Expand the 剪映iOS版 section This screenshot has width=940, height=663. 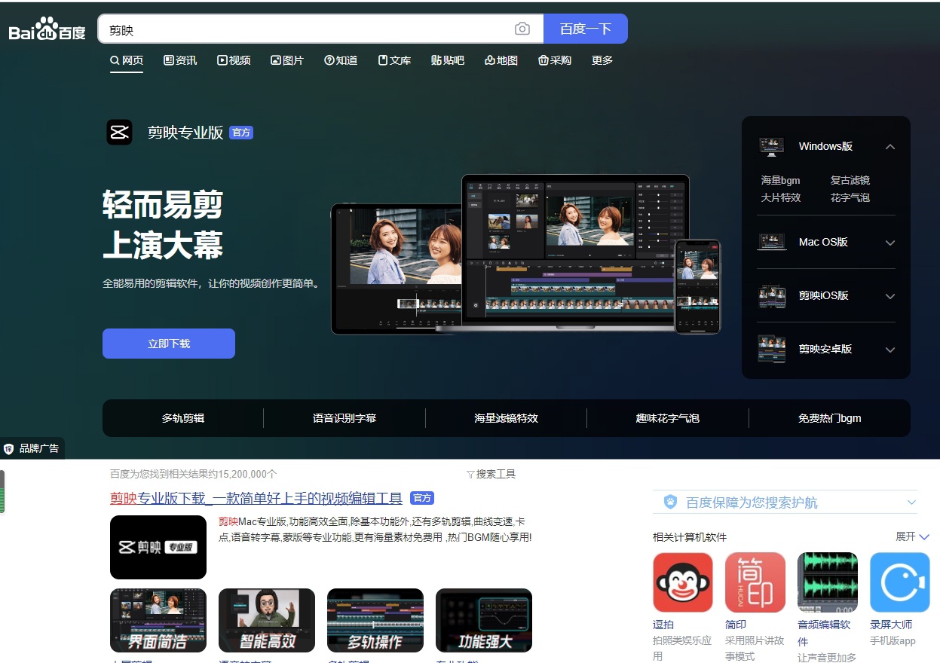(x=890, y=296)
